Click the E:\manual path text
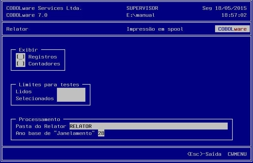The image size is (253, 163). coord(140,15)
